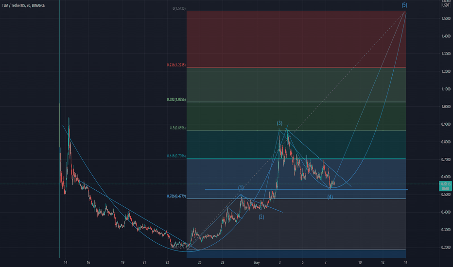
Task: Click 0.9000 on the price axis
Action: pyautogui.click(x=446, y=124)
